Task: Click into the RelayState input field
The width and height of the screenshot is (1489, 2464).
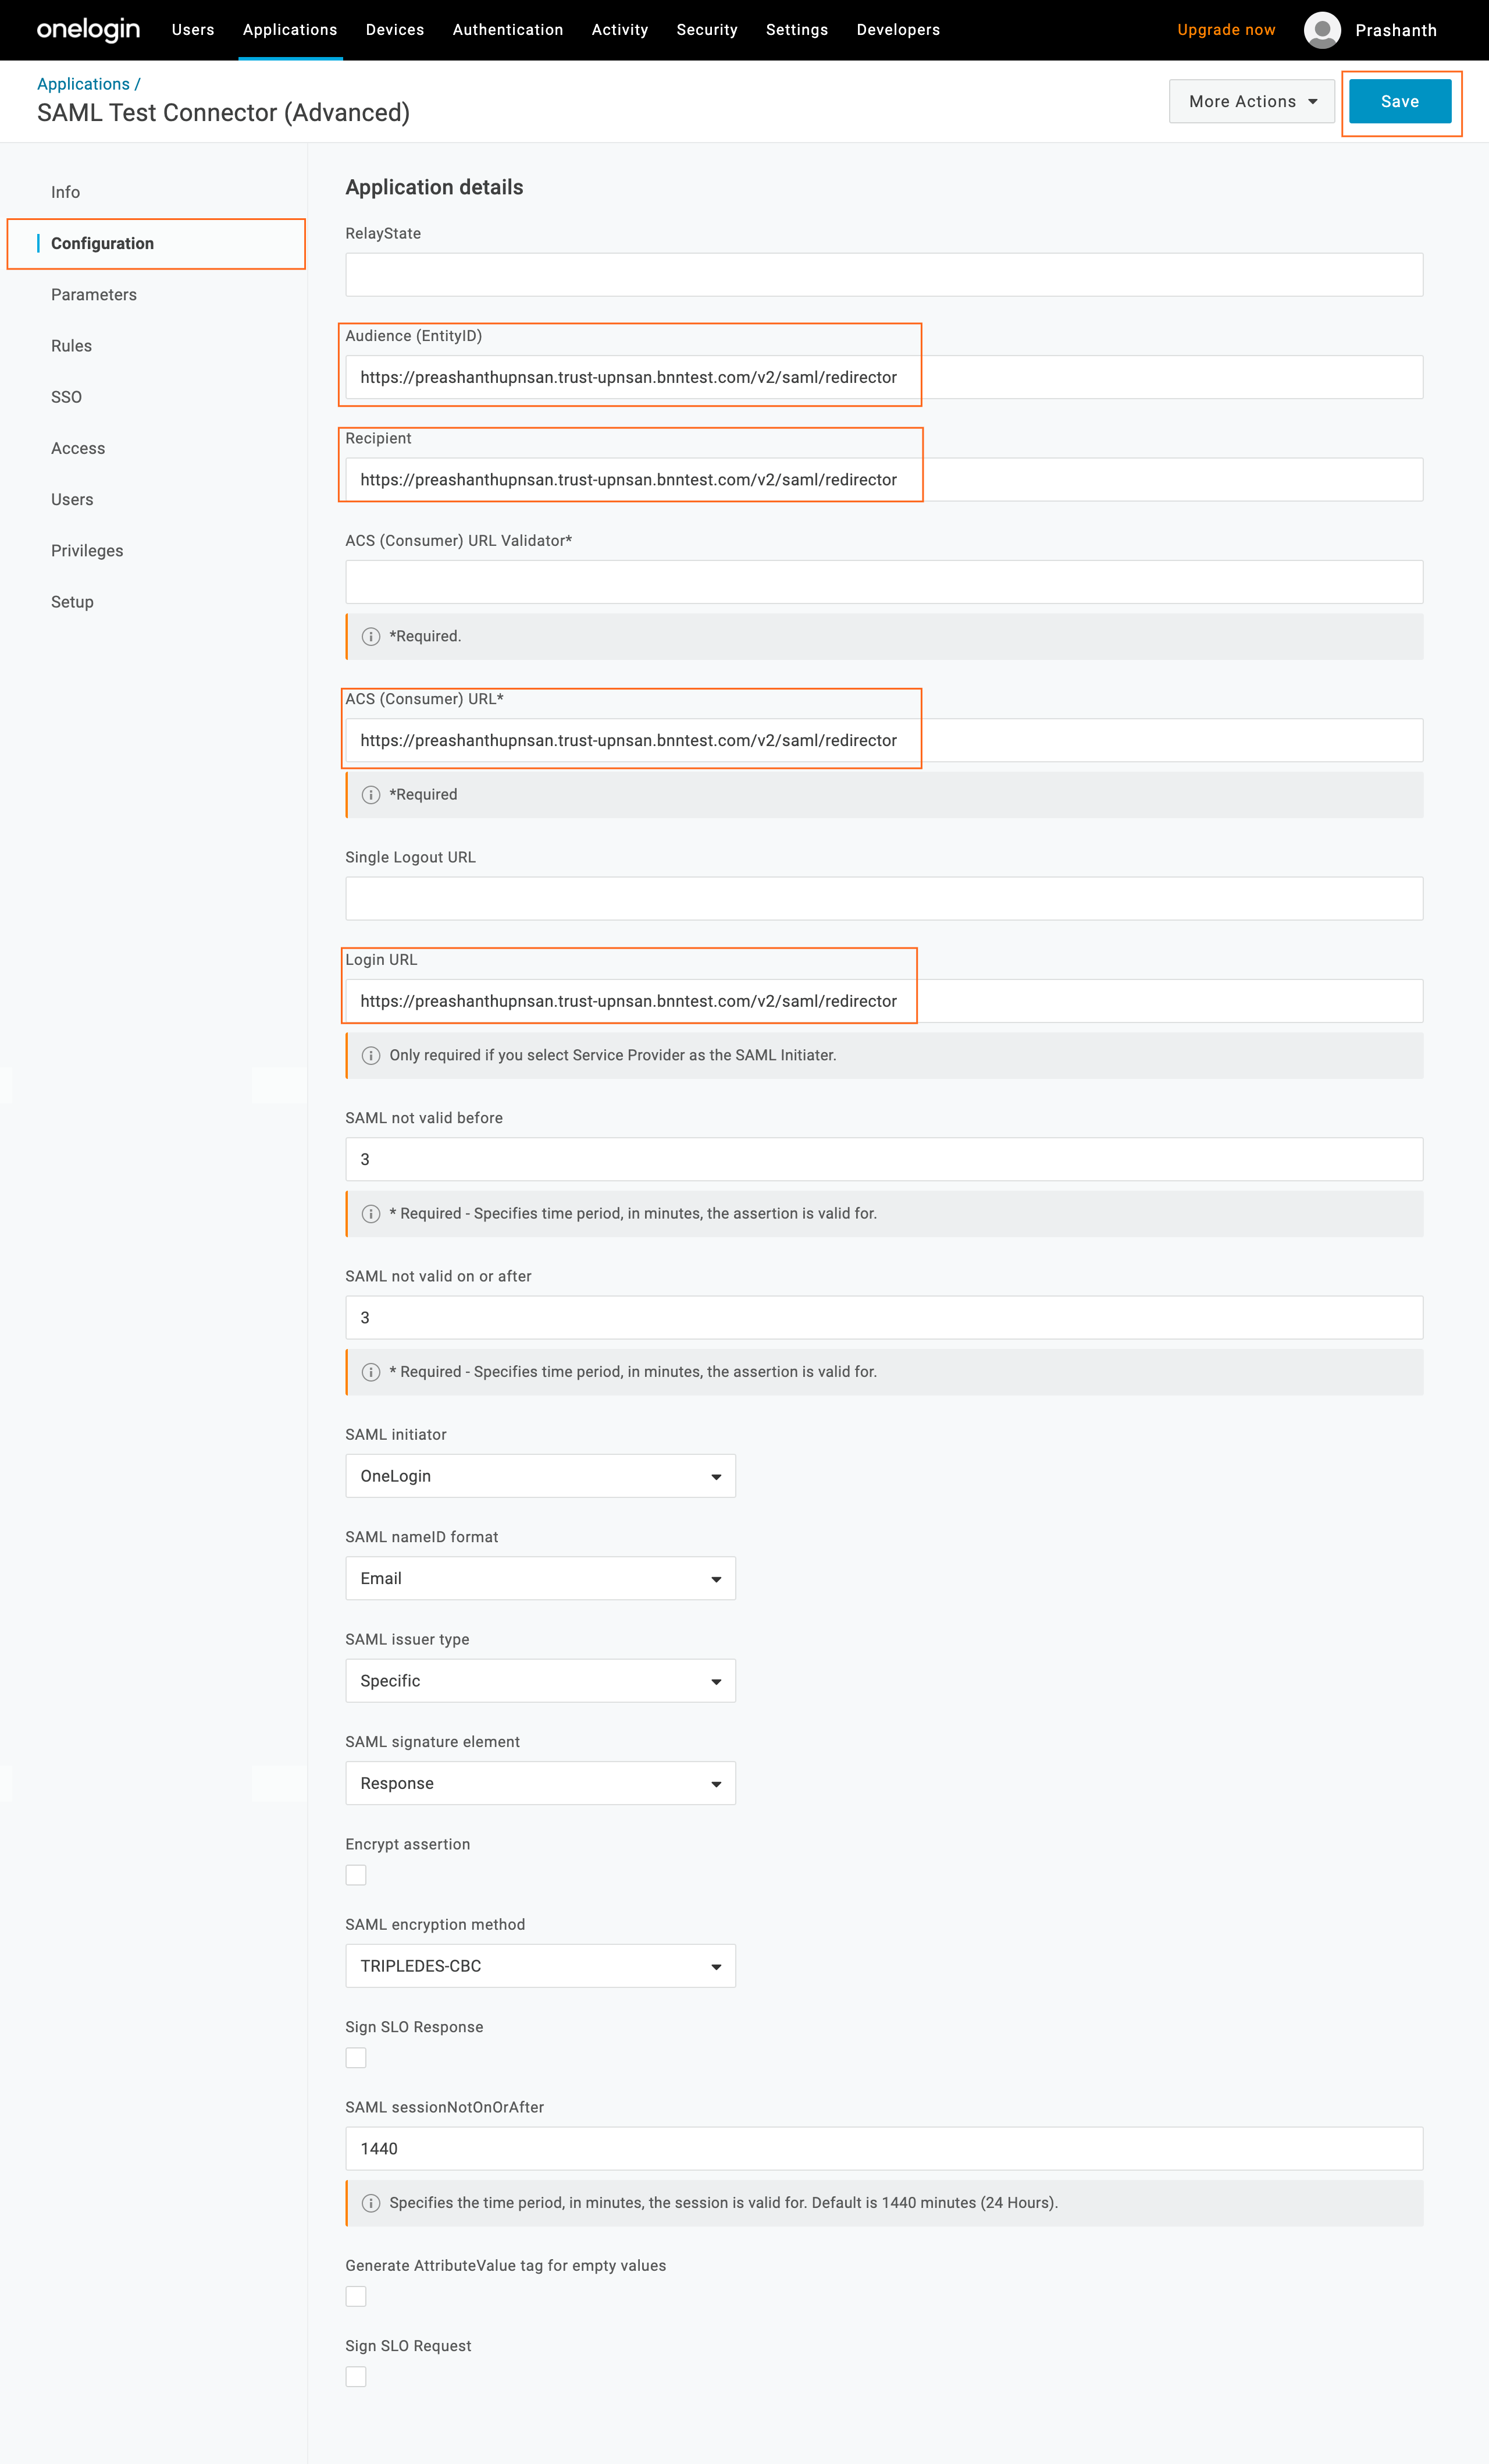Action: [884, 275]
